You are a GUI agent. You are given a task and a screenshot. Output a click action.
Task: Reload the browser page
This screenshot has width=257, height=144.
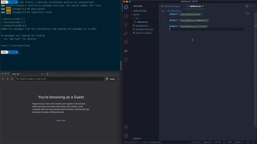(12, 79)
